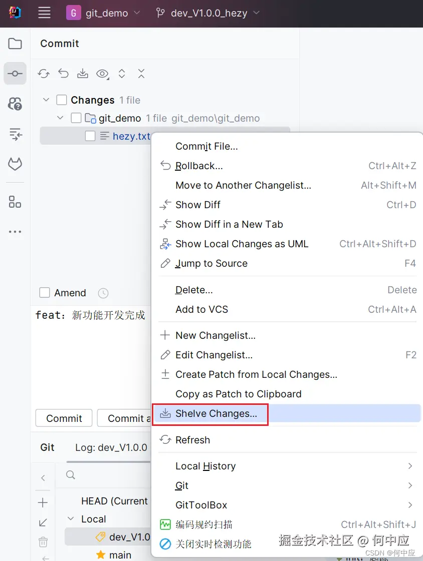Image resolution: width=423 pixels, height=561 pixels.
Task: Expand the GitToolBox submenu
Action: [288, 505]
